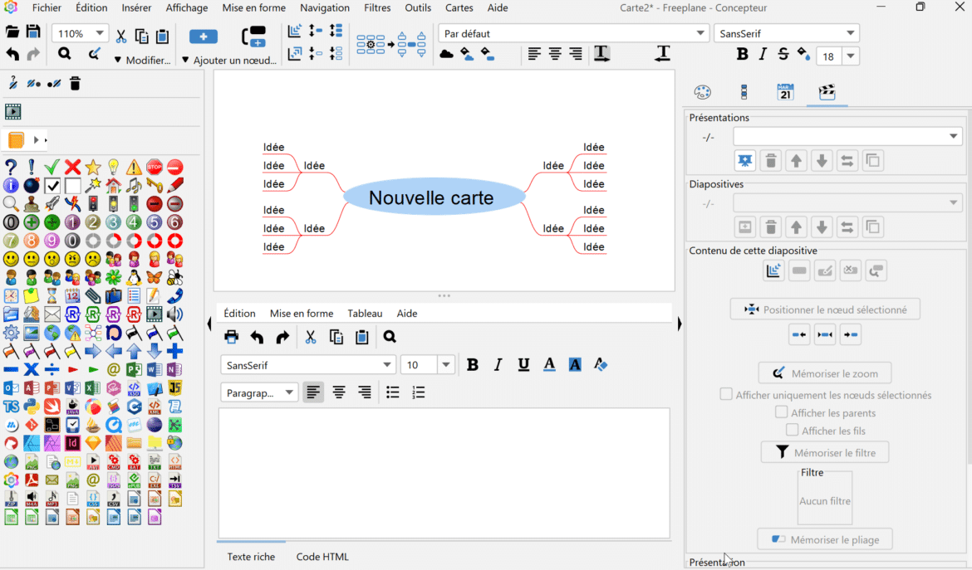This screenshot has height=570, width=972.
Task: Open the font color picker in the note toolbar
Action: (549, 364)
